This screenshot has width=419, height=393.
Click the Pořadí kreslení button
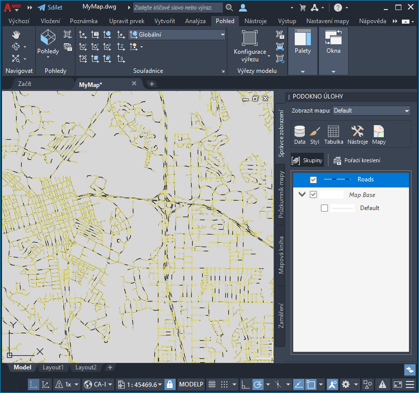coord(357,161)
